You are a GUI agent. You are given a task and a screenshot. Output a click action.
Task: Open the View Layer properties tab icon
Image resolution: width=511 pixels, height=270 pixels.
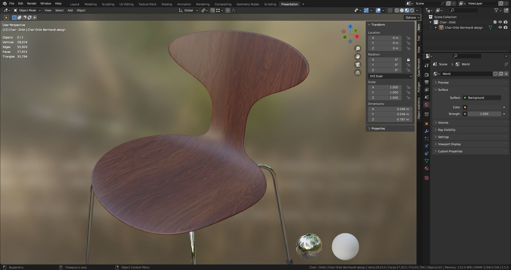tap(427, 90)
